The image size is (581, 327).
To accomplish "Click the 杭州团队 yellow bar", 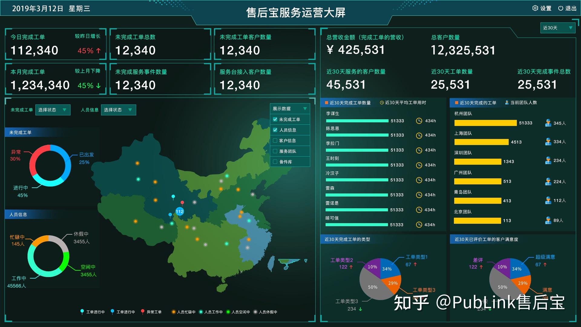I will (485, 123).
